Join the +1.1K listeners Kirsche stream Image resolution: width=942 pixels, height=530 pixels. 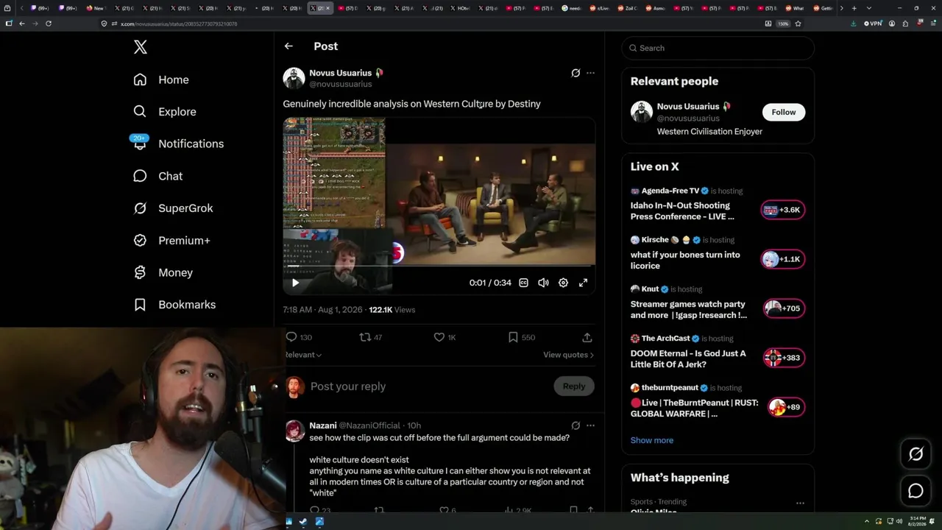pos(782,259)
